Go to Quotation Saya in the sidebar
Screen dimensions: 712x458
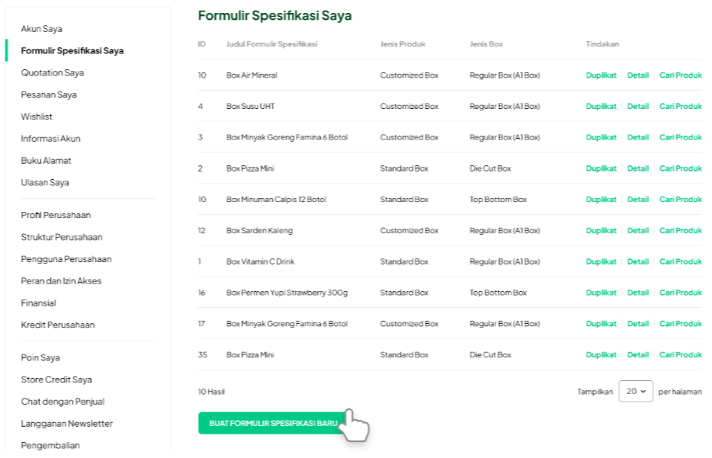tap(53, 73)
